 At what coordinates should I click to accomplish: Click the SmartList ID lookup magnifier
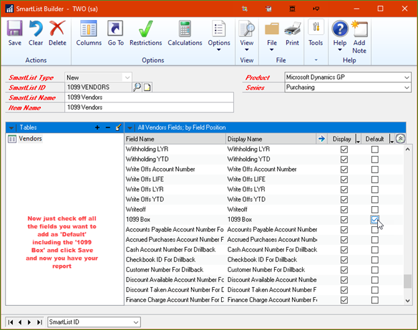click(137, 87)
